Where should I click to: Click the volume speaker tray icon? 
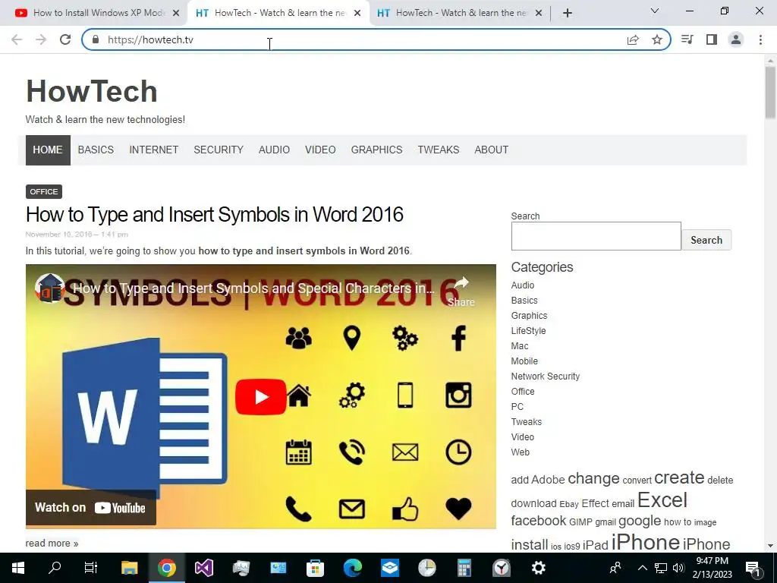click(x=678, y=568)
